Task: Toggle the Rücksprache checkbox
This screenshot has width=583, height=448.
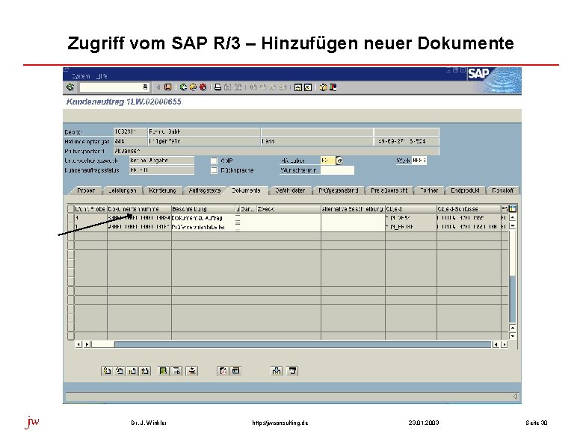Action: [214, 170]
